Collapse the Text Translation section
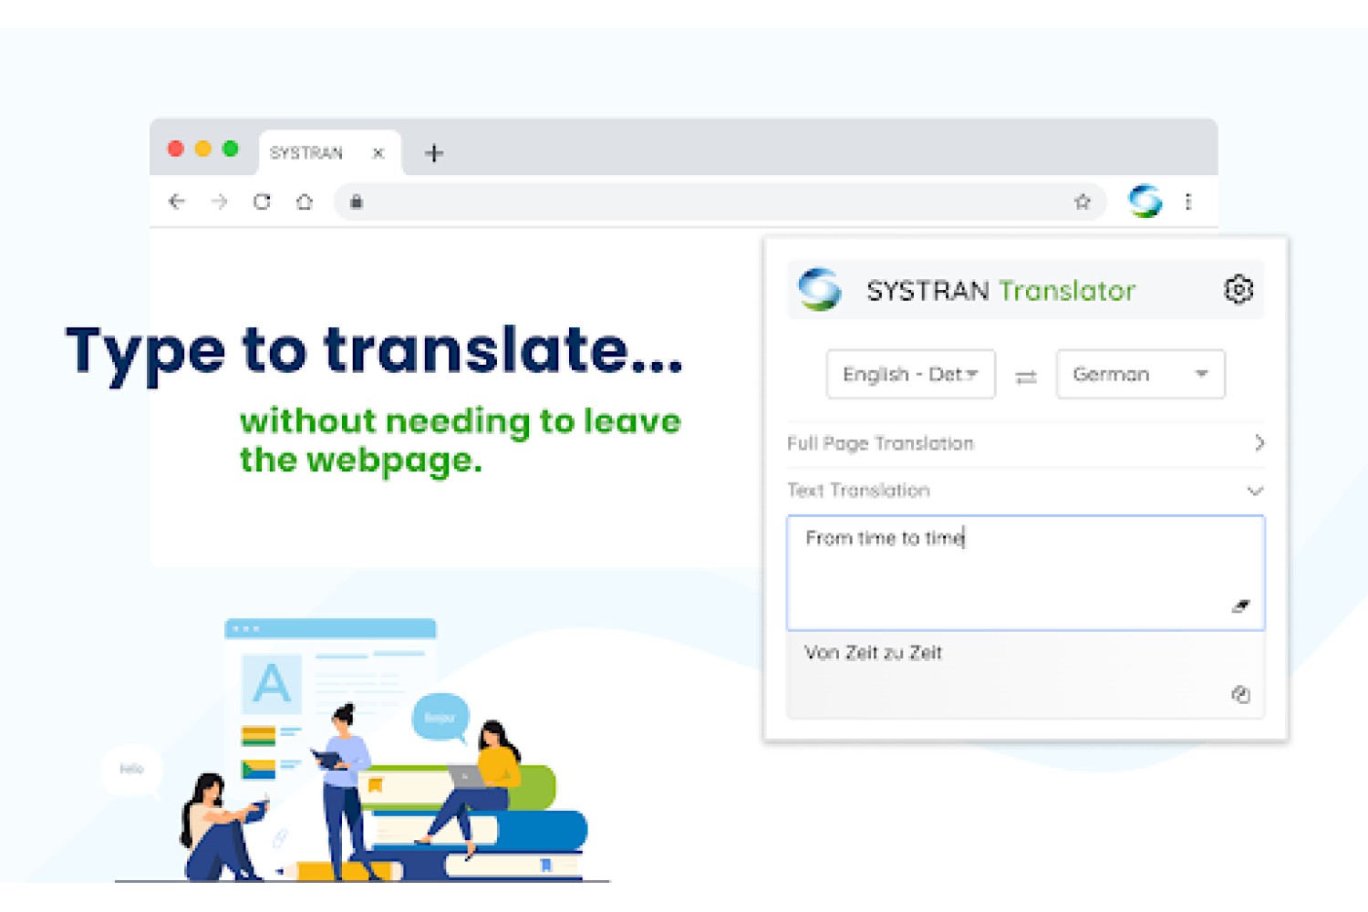This screenshot has width=1368, height=912. [1025, 491]
